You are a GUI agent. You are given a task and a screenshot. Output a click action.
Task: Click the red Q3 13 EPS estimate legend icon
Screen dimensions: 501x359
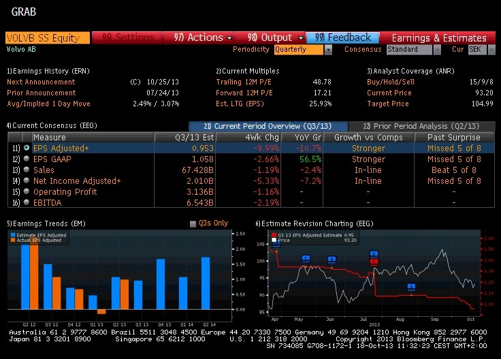pos(274,235)
